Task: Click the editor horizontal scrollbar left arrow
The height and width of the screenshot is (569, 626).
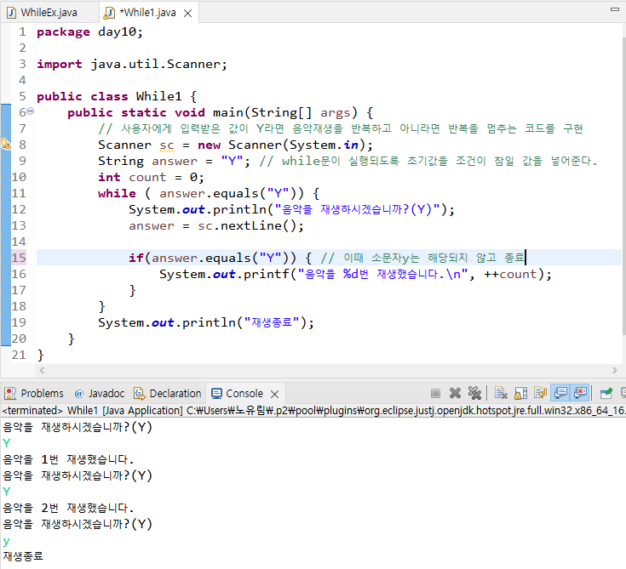Action: click(42, 371)
